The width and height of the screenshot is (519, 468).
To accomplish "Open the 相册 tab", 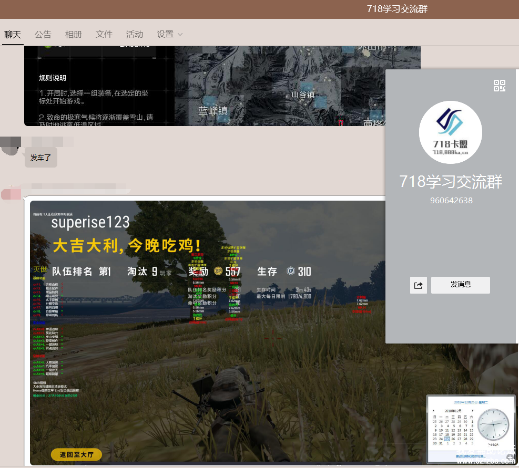I will (x=74, y=34).
